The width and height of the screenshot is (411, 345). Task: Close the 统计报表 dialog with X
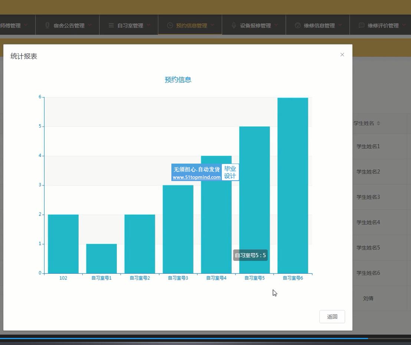(x=342, y=55)
